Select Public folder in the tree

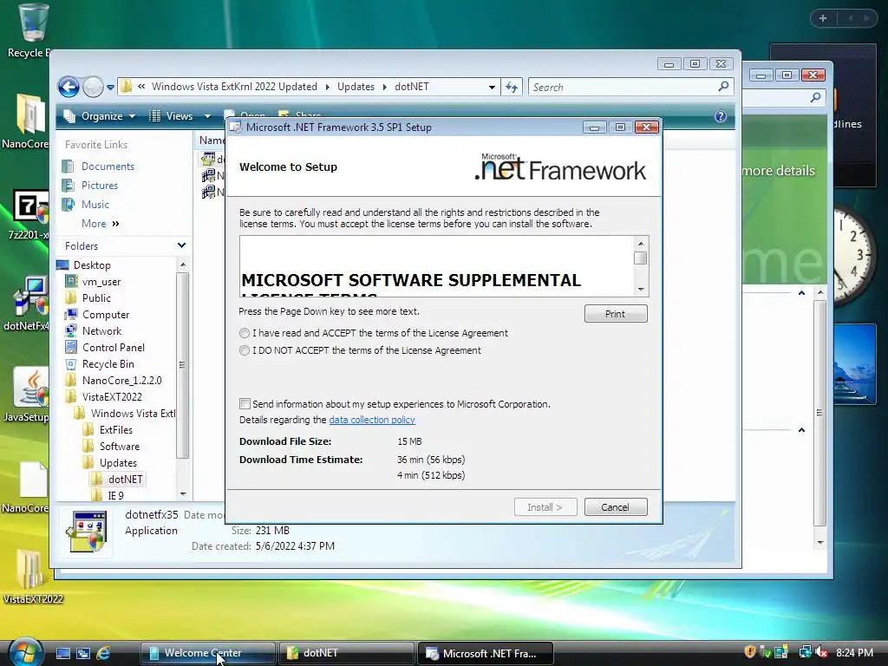pyautogui.click(x=96, y=298)
